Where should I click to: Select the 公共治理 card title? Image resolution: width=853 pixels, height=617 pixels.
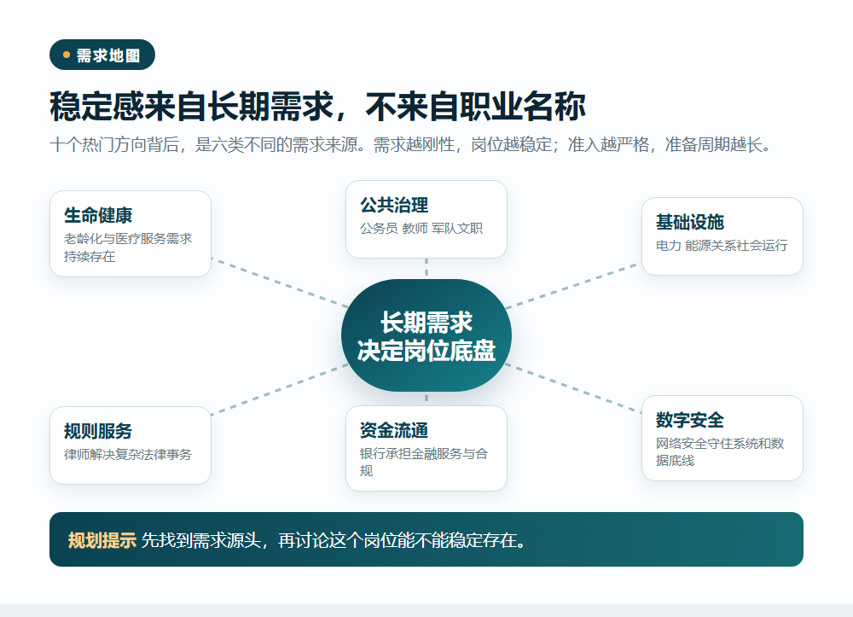click(x=394, y=205)
